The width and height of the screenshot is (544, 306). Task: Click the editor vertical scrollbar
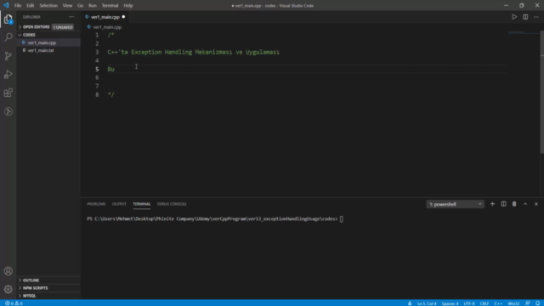542,92
